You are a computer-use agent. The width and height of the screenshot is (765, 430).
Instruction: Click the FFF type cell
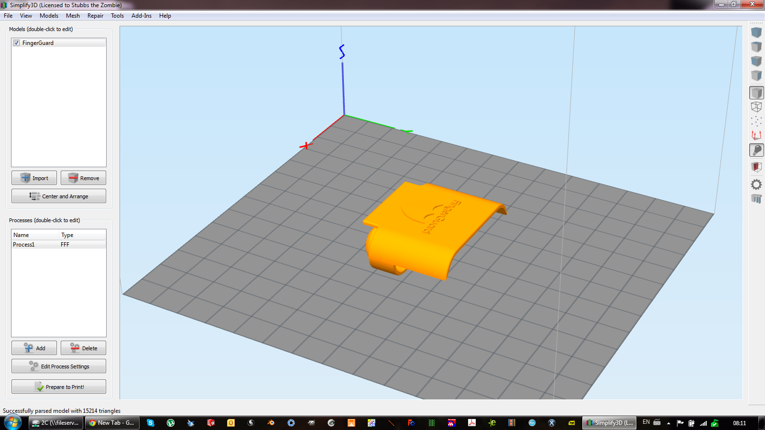tap(65, 245)
